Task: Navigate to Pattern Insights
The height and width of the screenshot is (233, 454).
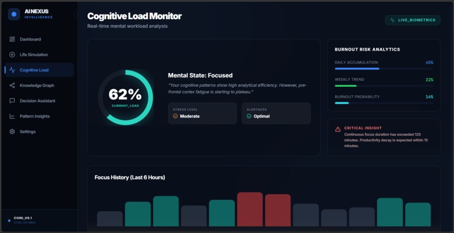Action: [x=39, y=116]
